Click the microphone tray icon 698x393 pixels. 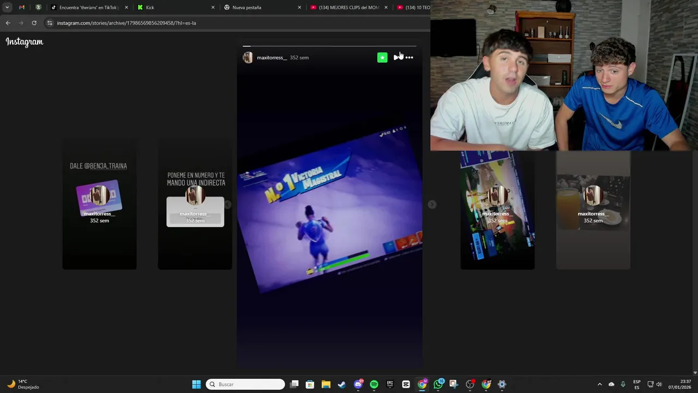pyautogui.click(x=623, y=384)
